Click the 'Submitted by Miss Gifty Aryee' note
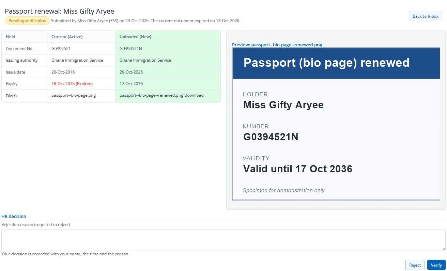Screen dimensions: 447x271 [145, 21]
